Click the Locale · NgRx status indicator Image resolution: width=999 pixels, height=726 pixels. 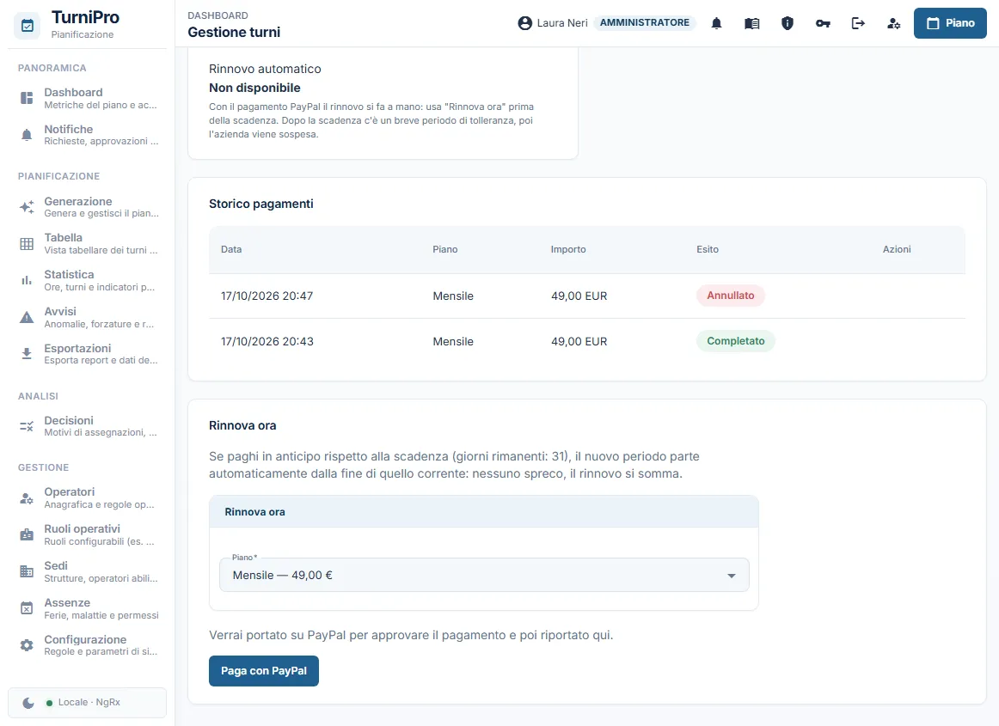tap(83, 703)
